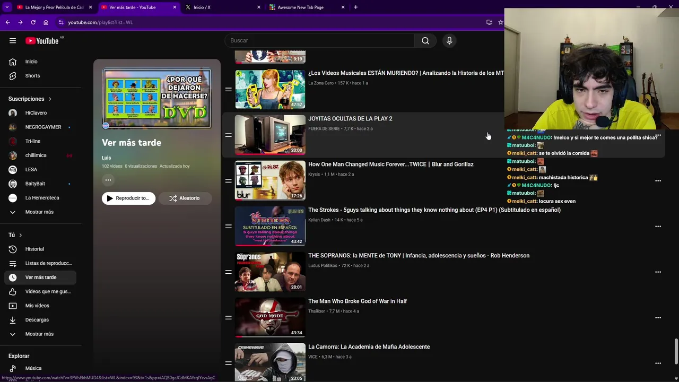Click the page scrollbar thumb

(676, 351)
